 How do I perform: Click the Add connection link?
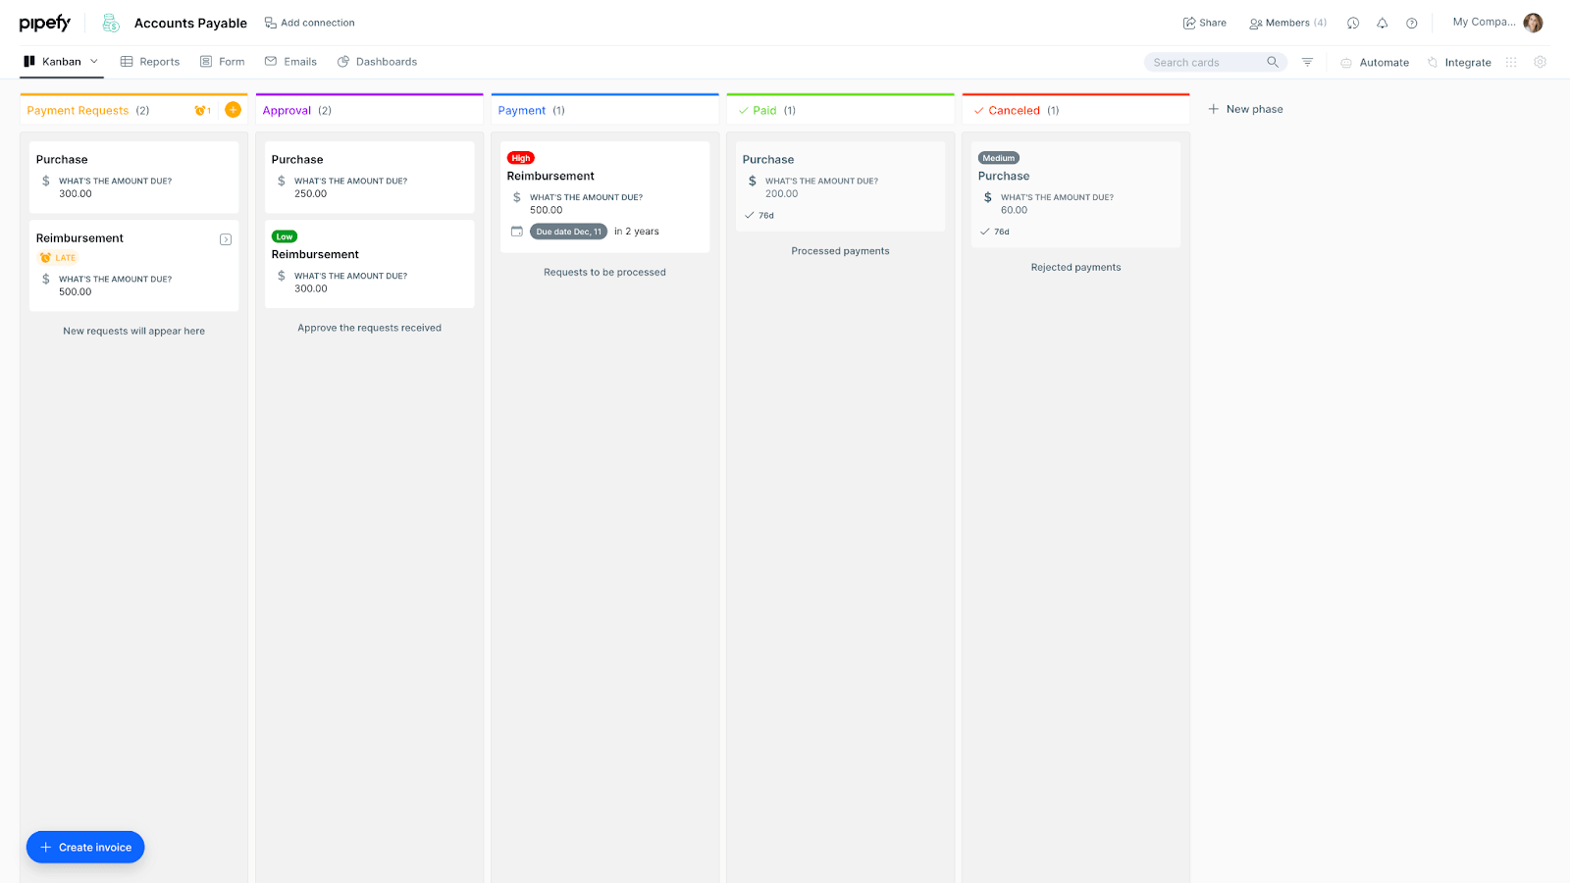(x=309, y=23)
